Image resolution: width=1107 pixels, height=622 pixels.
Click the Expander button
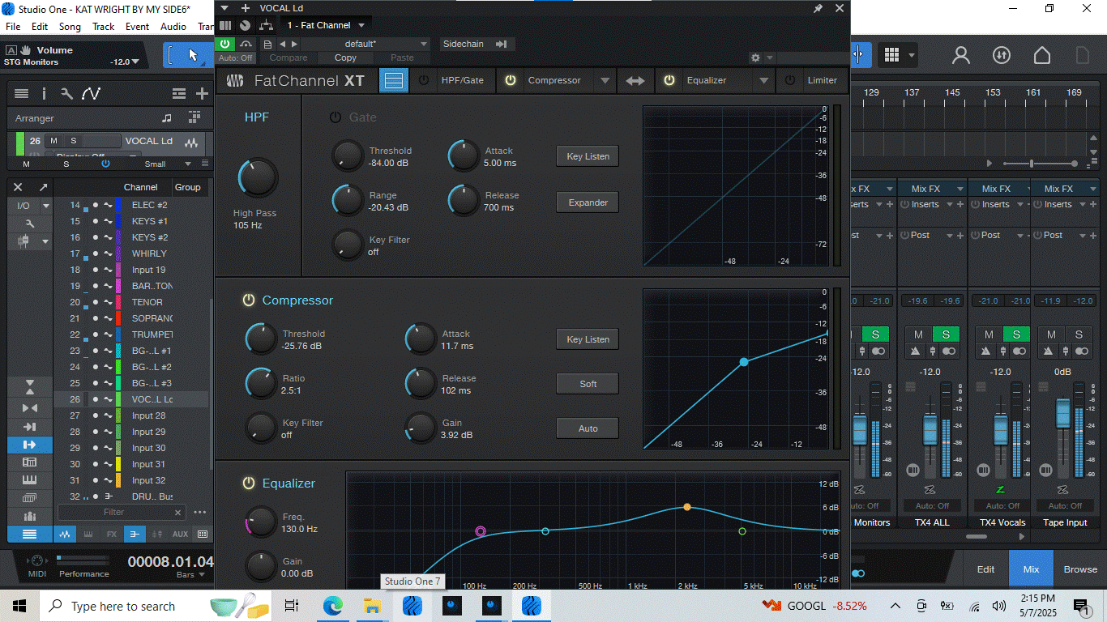point(588,202)
